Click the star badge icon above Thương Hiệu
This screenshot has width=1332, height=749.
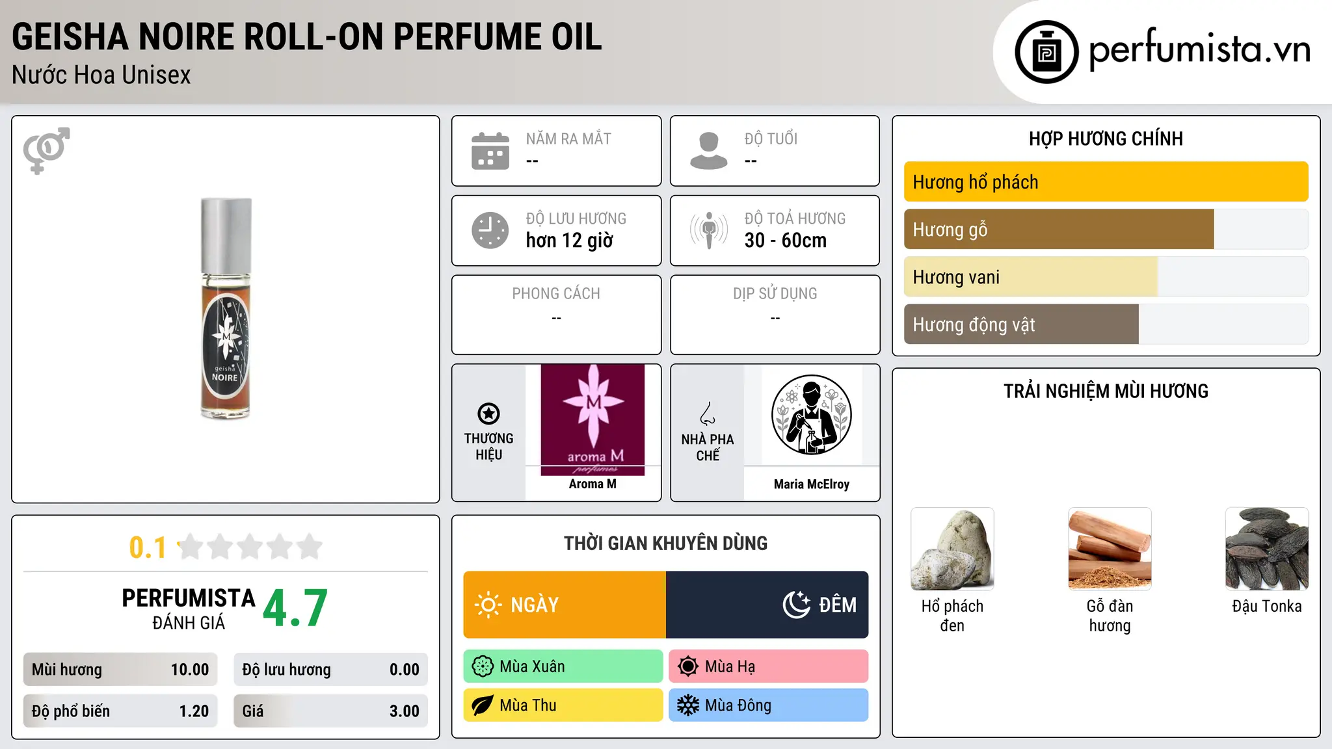point(488,414)
